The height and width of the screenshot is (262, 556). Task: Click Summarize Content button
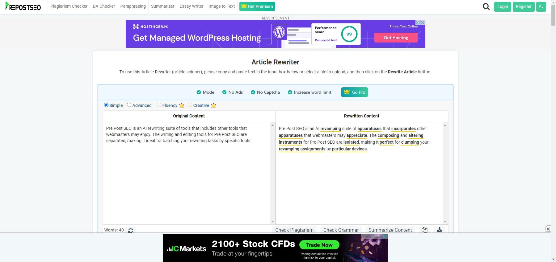pyautogui.click(x=390, y=230)
